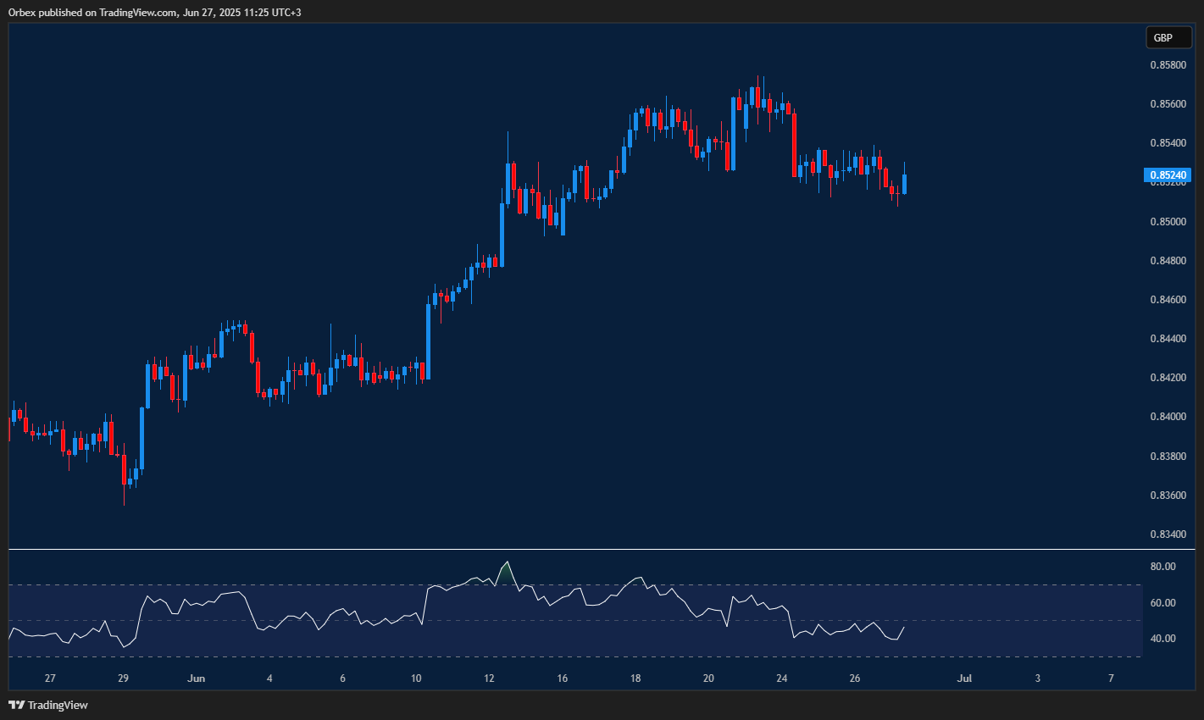
Task: Click the RSI 80.00 level label
Action: [x=1161, y=566]
